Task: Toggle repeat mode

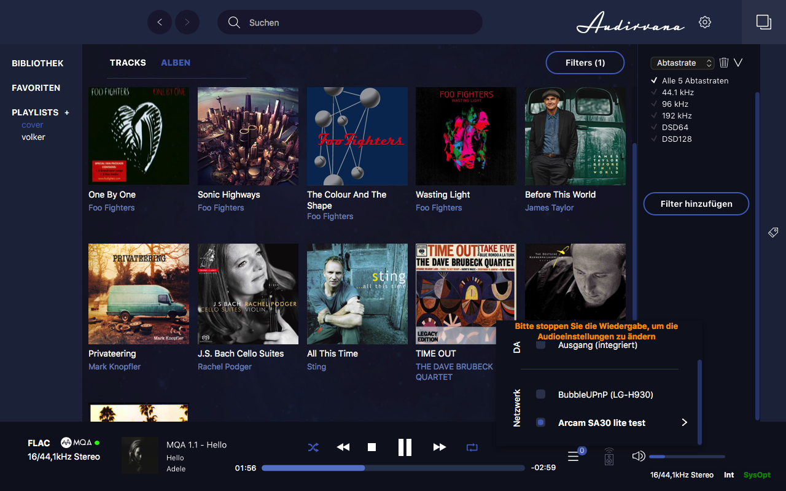Action: click(472, 447)
